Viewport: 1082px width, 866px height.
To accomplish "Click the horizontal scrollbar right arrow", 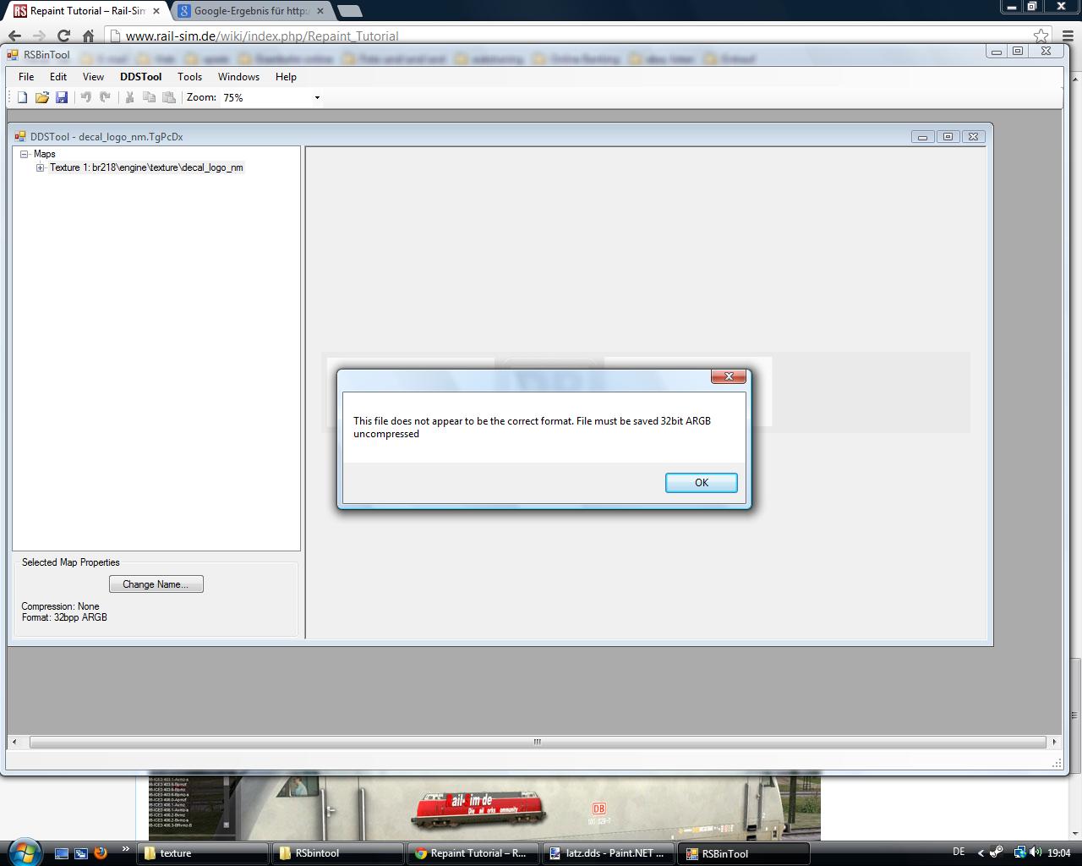I will (1054, 742).
